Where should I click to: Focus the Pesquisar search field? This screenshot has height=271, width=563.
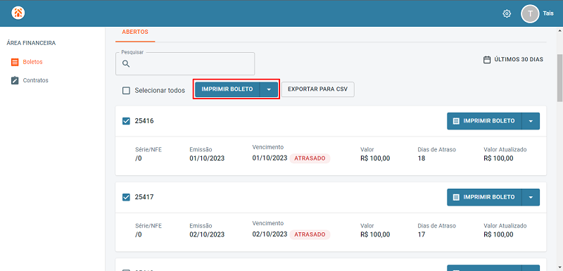click(185, 64)
